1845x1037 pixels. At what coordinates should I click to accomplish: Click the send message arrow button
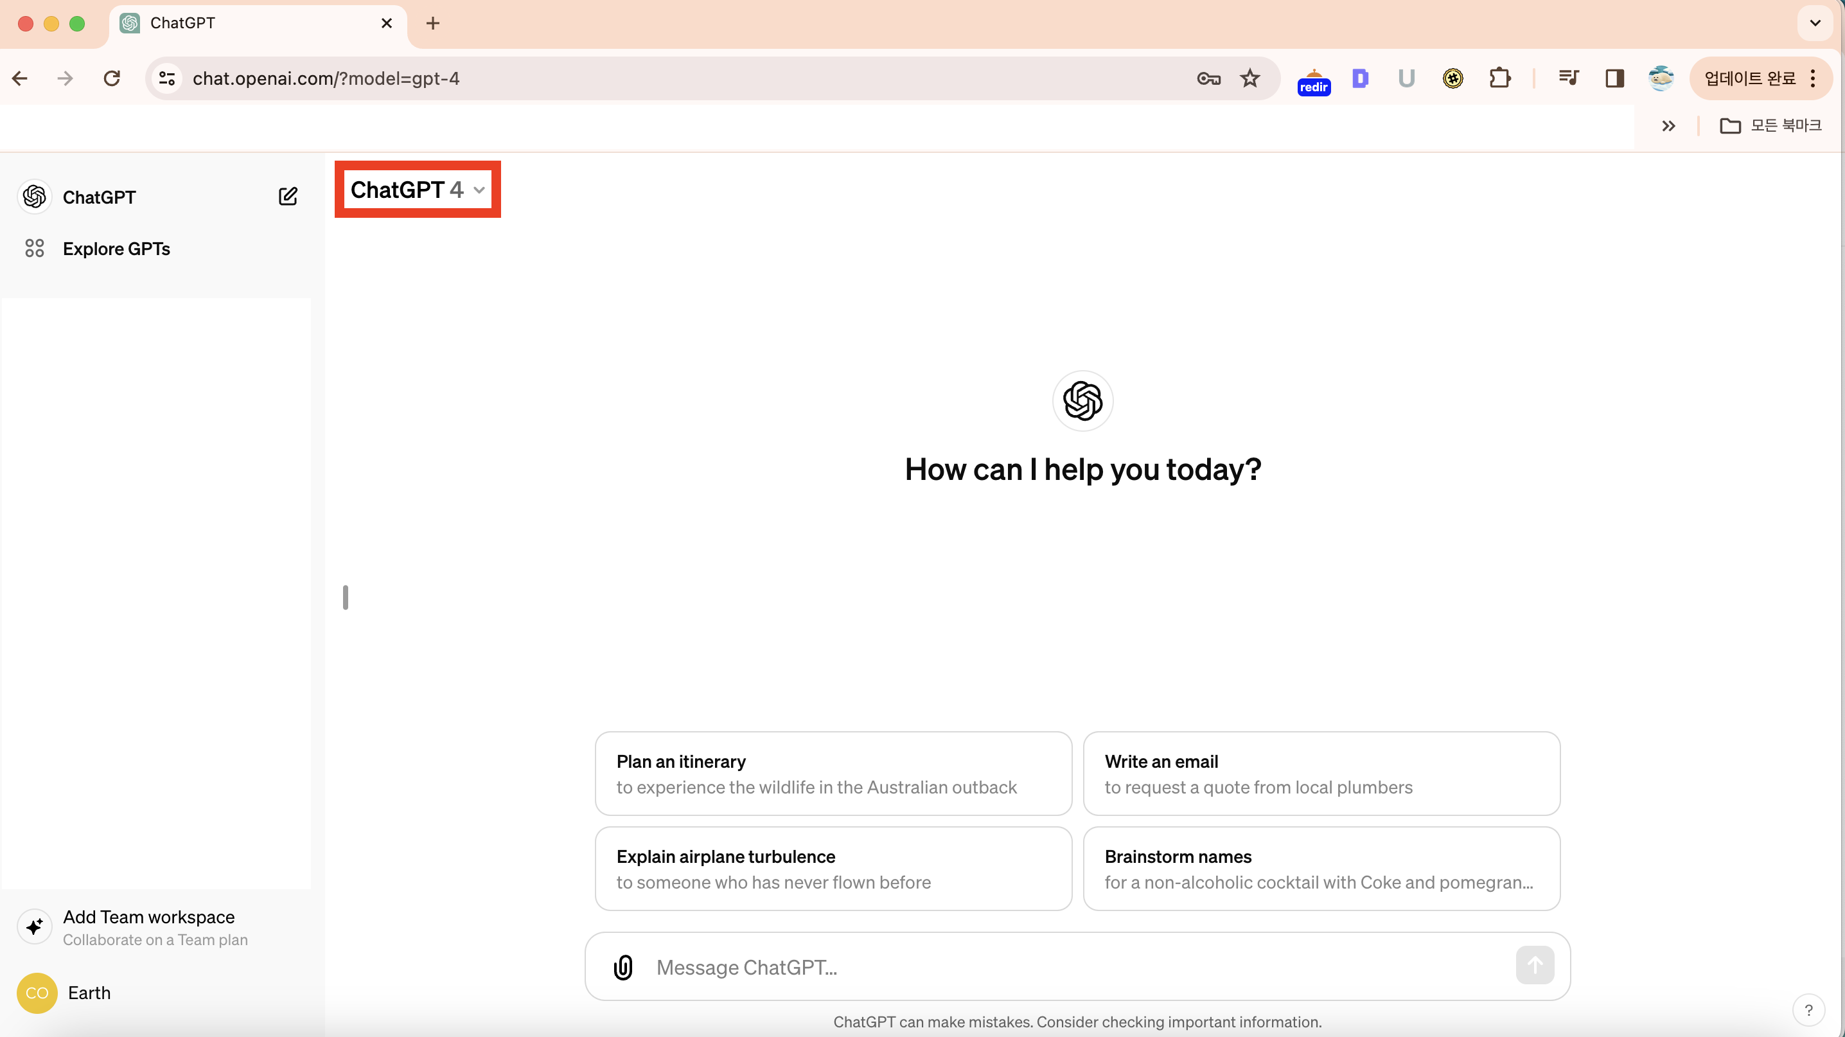pos(1534,966)
